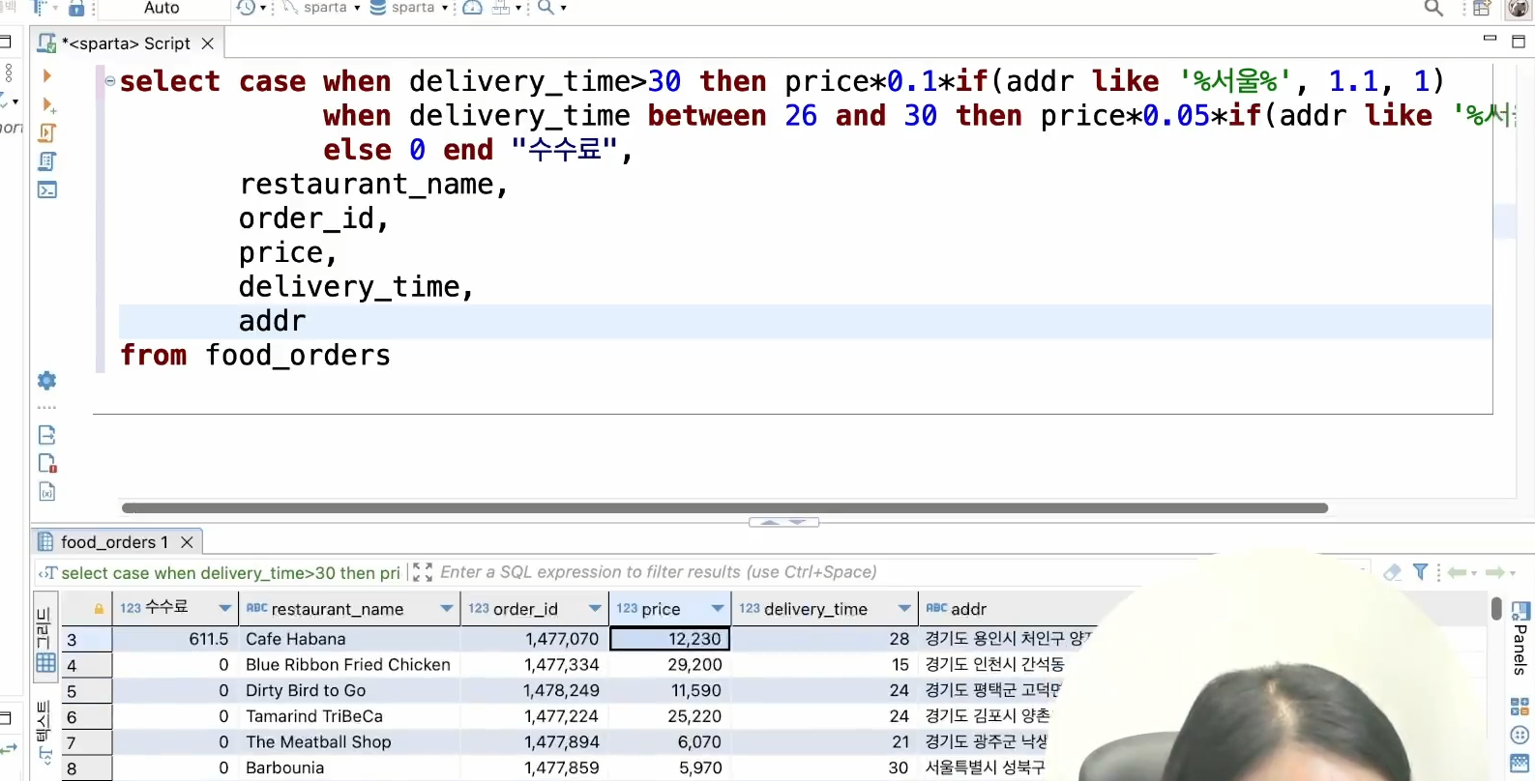Click the addr column header
The image size is (1535, 781).
coord(968,609)
